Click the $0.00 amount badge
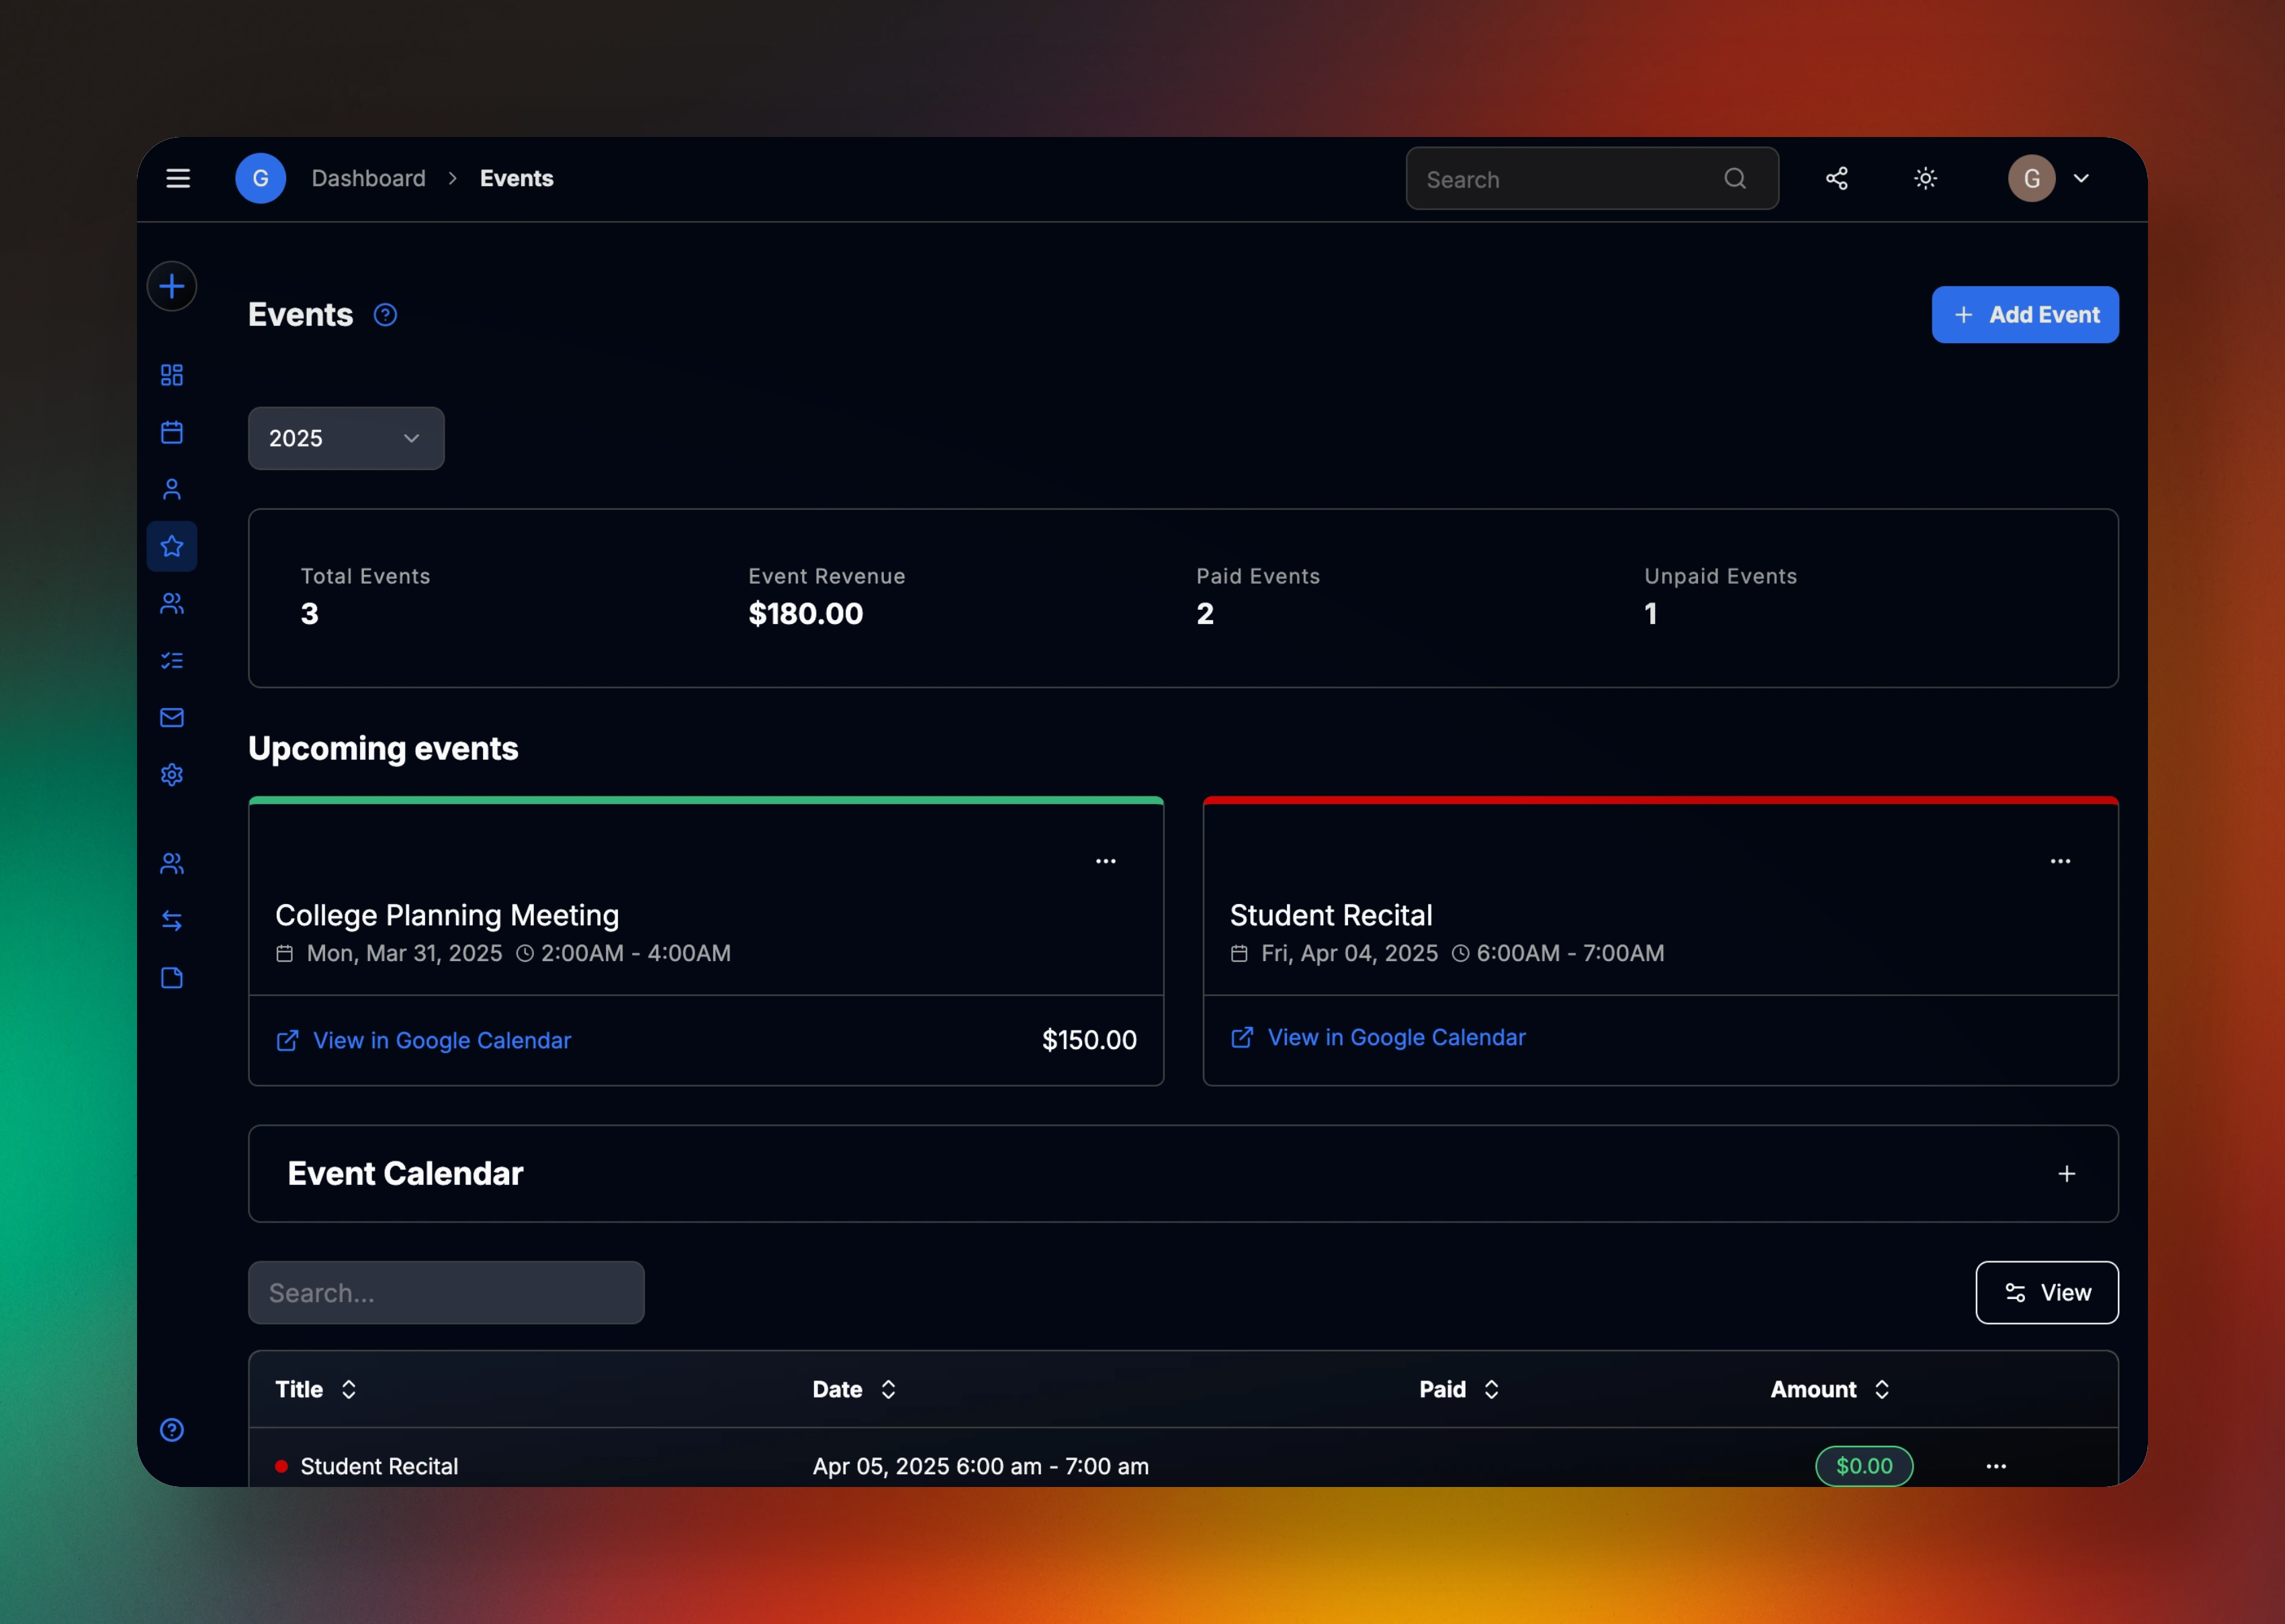Screen dimensions: 2285x1624 click(x=1864, y=1466)
